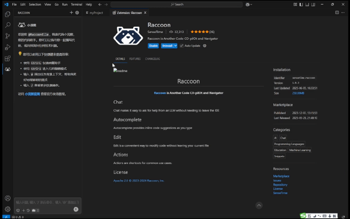This screenshot has height=219, width=350.
Task: Open the Extensions view
Action: (7, 58)
